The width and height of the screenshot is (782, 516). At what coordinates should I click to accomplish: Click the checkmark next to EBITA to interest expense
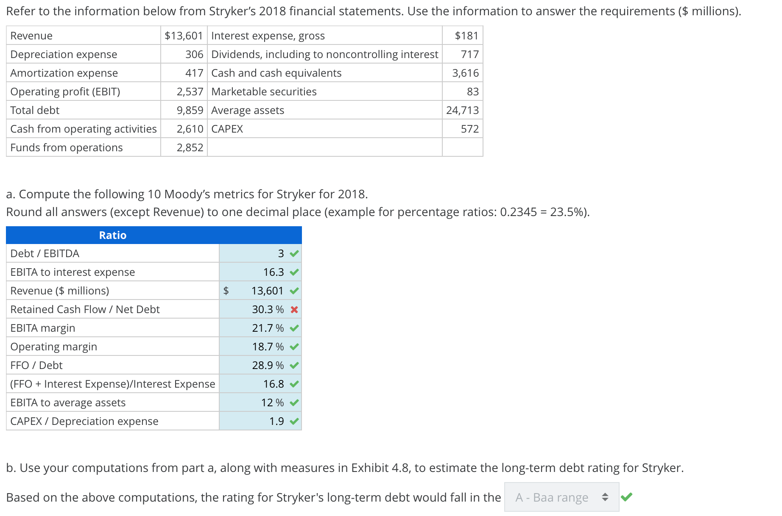(x=294, y=272)
